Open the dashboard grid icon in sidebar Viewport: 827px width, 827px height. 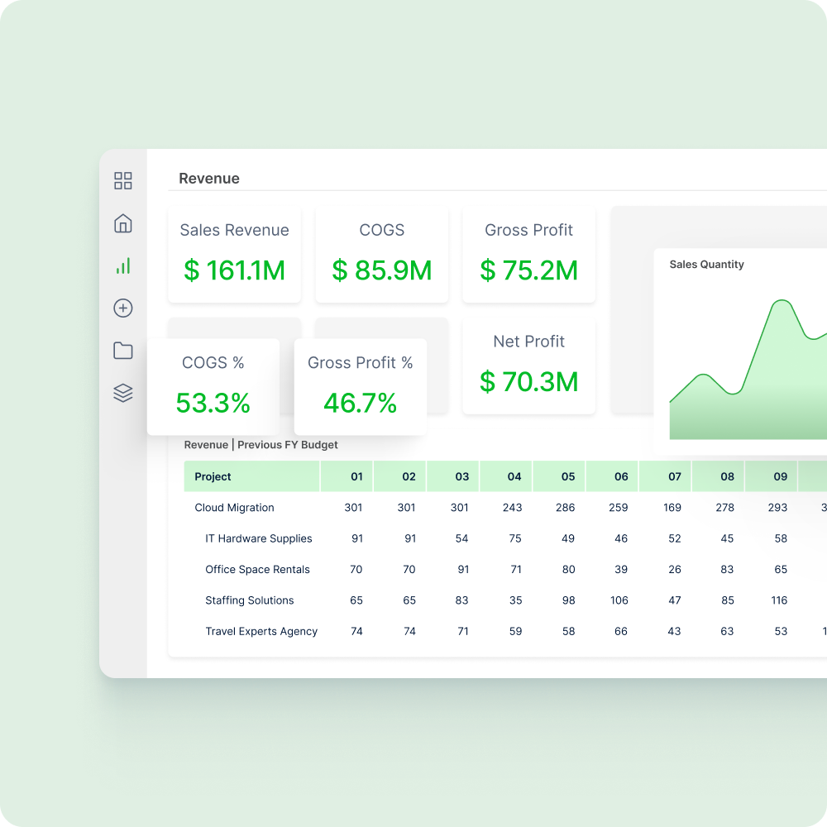pyautogui.click(x=123, y=181)
